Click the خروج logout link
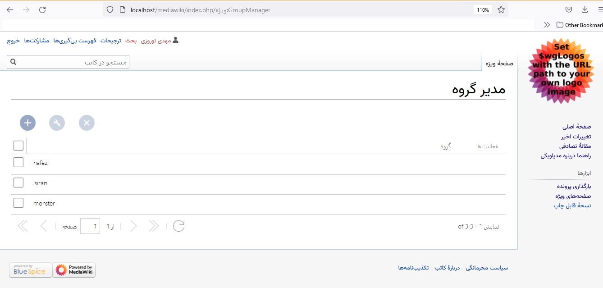This screenshot has height=288, width=603. pos(13,41)
